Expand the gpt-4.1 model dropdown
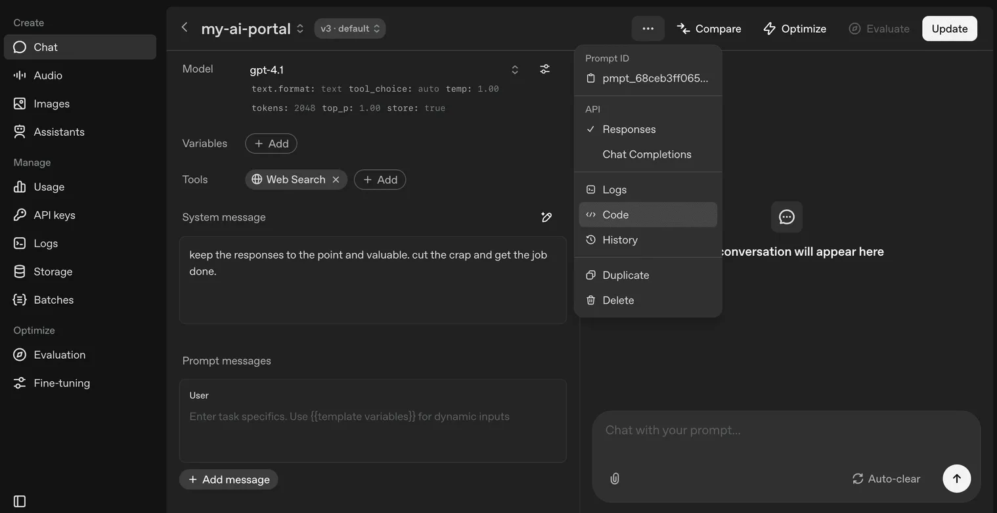The width and height of the screenshot is (997, 513). click(x=514, y=70)
